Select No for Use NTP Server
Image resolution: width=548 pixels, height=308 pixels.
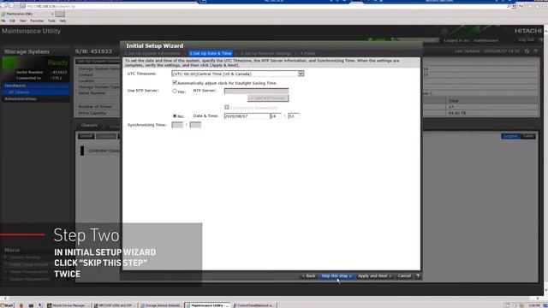175,116
